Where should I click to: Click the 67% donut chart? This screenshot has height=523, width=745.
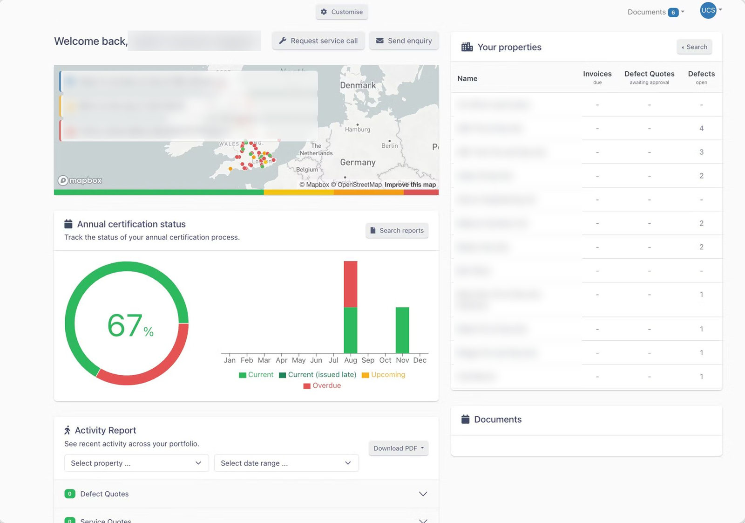click(127, 323)
